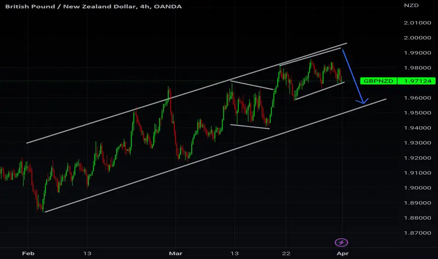Click the 22 date label on time axis
The height and width of the screenshot is (259, 438).
click(x=286, y=253)
